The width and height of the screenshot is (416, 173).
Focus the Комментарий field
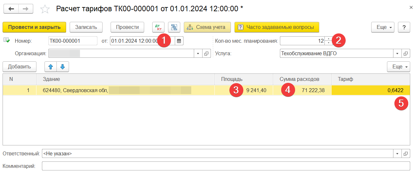pyautogui.click(x=226, y=166)
